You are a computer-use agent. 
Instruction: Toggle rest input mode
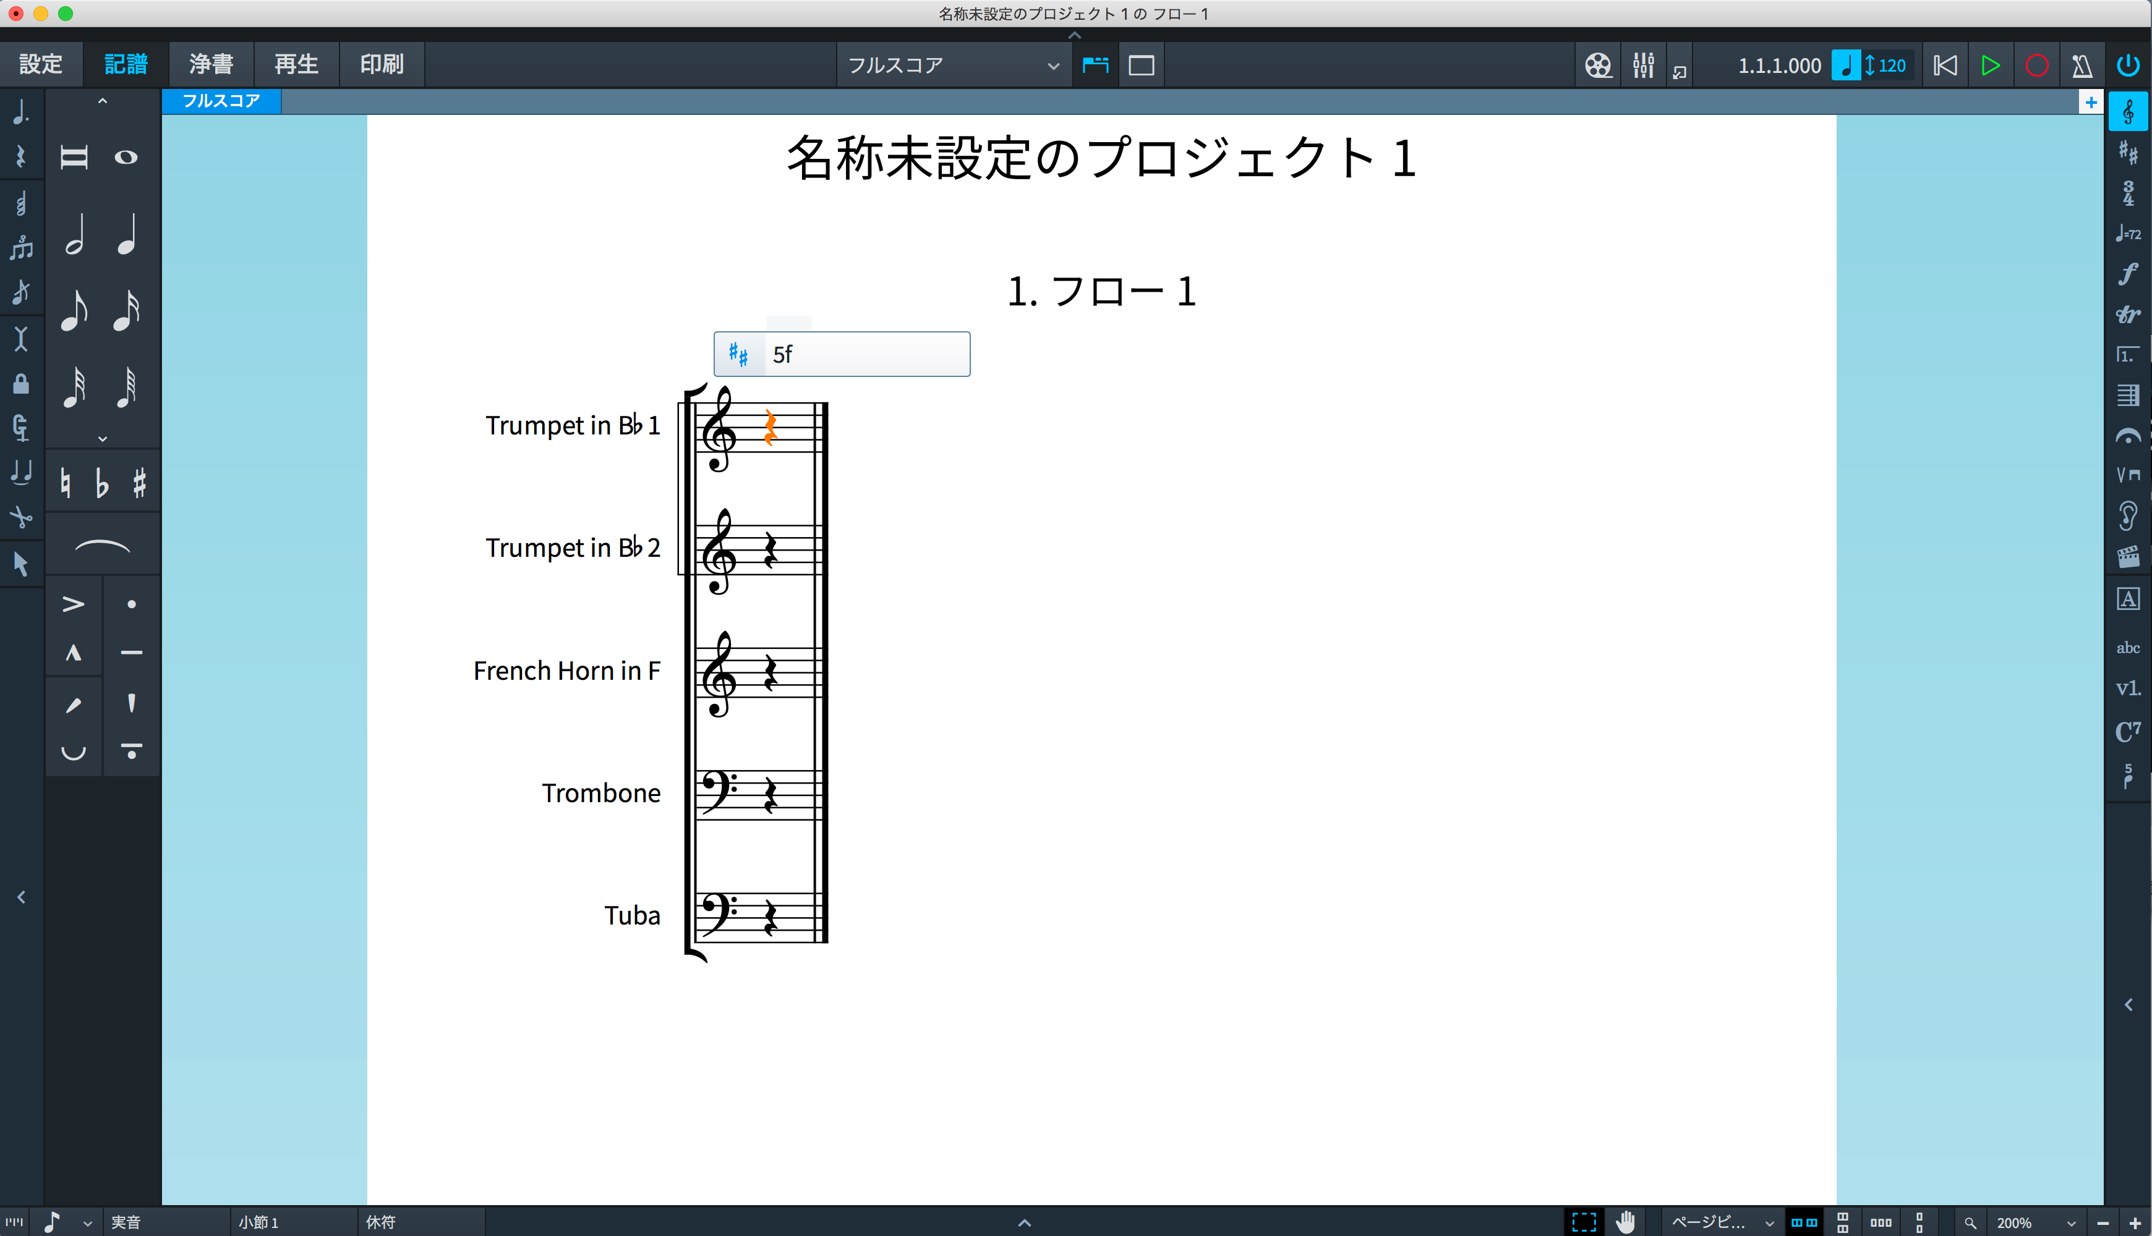(21, 157)
